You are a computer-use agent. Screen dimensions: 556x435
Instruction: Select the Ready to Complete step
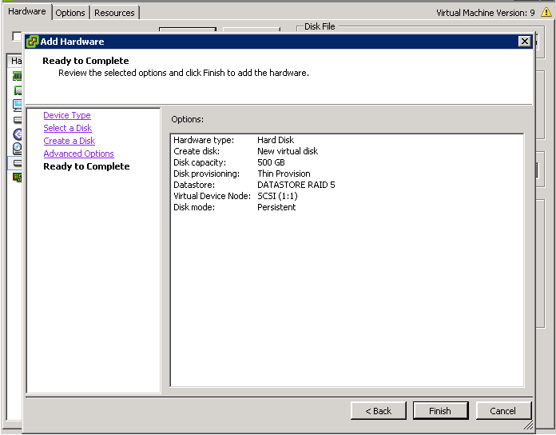(86, 166)
